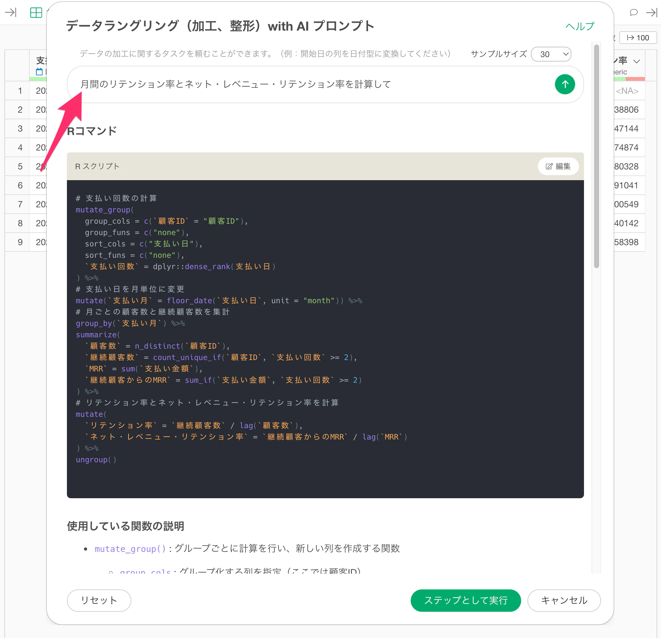
Task: Click the 100 rows limit button
Action: [x=638, y=38]
